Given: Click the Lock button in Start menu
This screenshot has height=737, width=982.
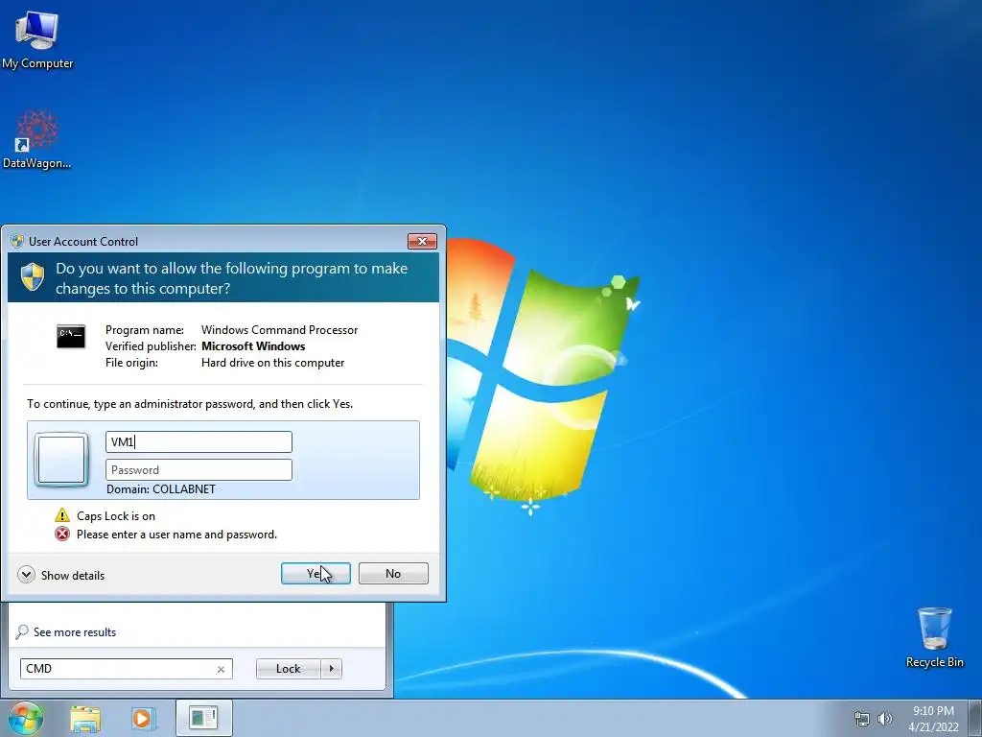Looking at the screenshot, I should tap(288, 669).
